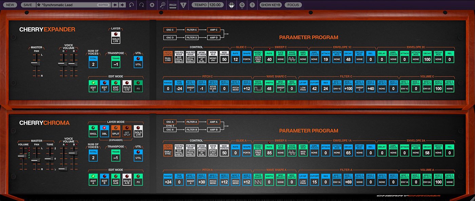Select Pitch A RANGE parameter showing +24
475x201 pixels.
[168, 179]
